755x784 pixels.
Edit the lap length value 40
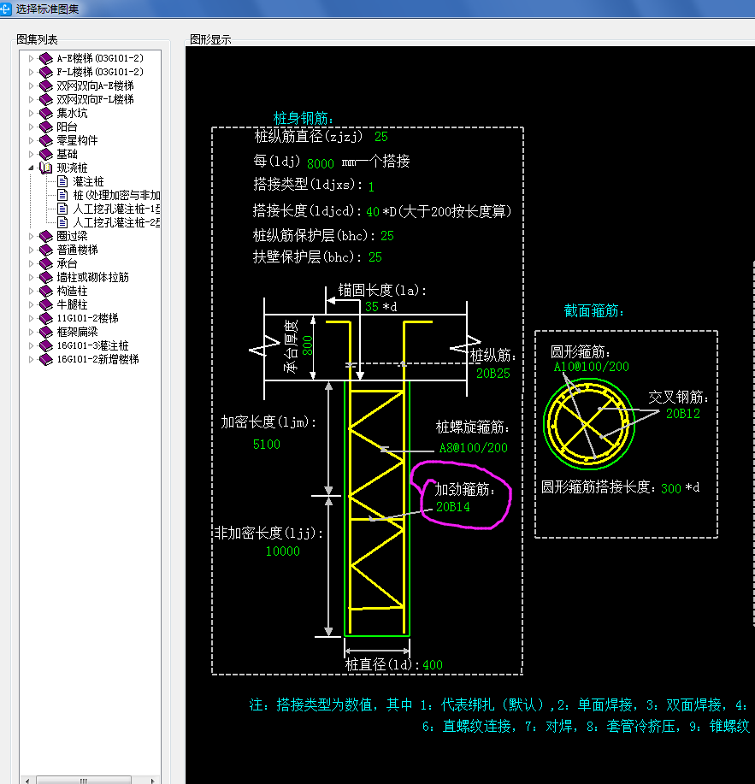tap(373, 211)
